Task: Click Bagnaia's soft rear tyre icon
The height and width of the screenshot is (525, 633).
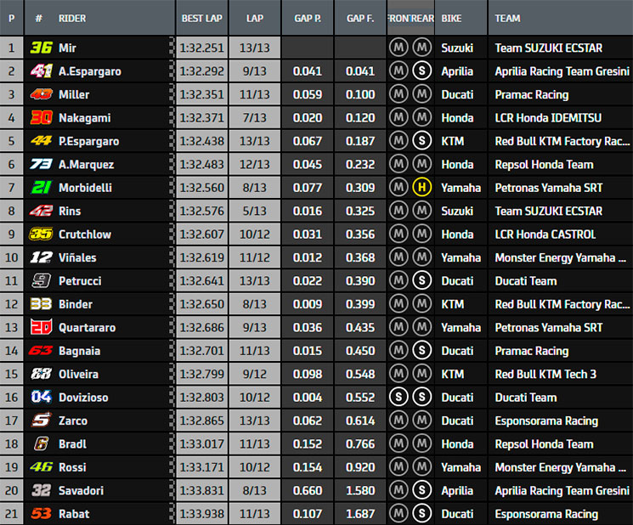Action: [422, 350]
